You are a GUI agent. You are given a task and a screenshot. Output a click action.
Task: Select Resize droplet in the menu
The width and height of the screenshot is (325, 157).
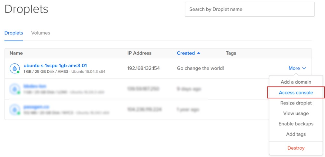[x=296, y=103]
